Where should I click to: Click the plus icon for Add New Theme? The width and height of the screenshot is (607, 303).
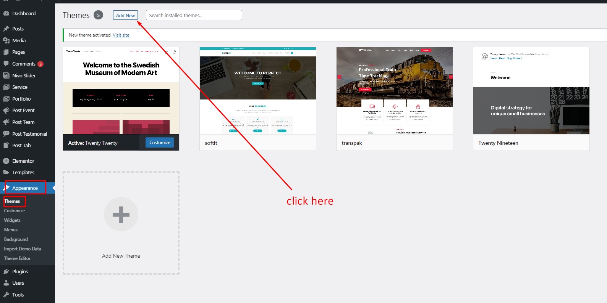[x=121, y=214]
